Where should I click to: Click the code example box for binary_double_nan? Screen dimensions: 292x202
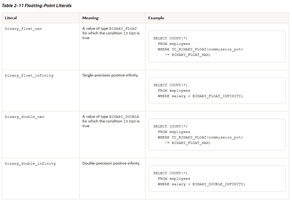point(217,135)
